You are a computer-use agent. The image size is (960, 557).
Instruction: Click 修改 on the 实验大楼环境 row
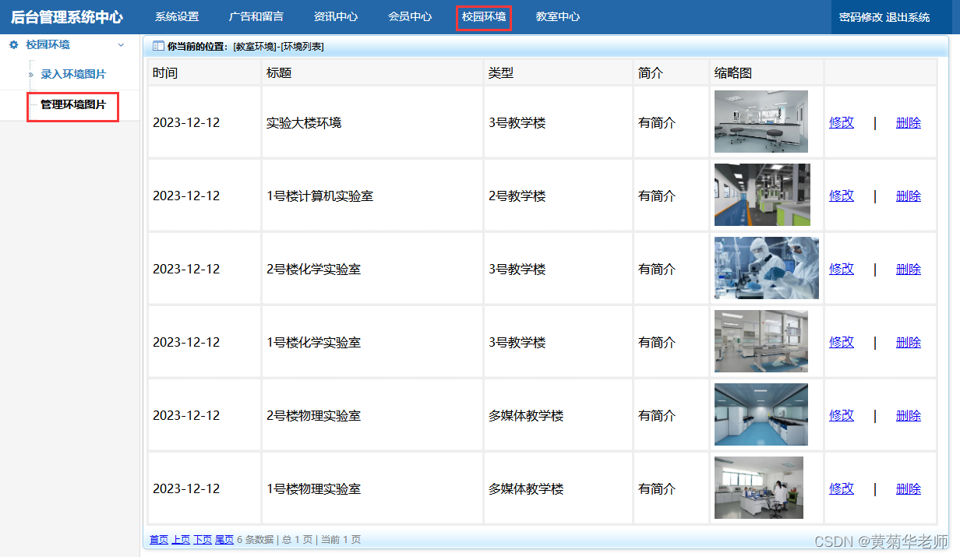(x=842, y=122)
